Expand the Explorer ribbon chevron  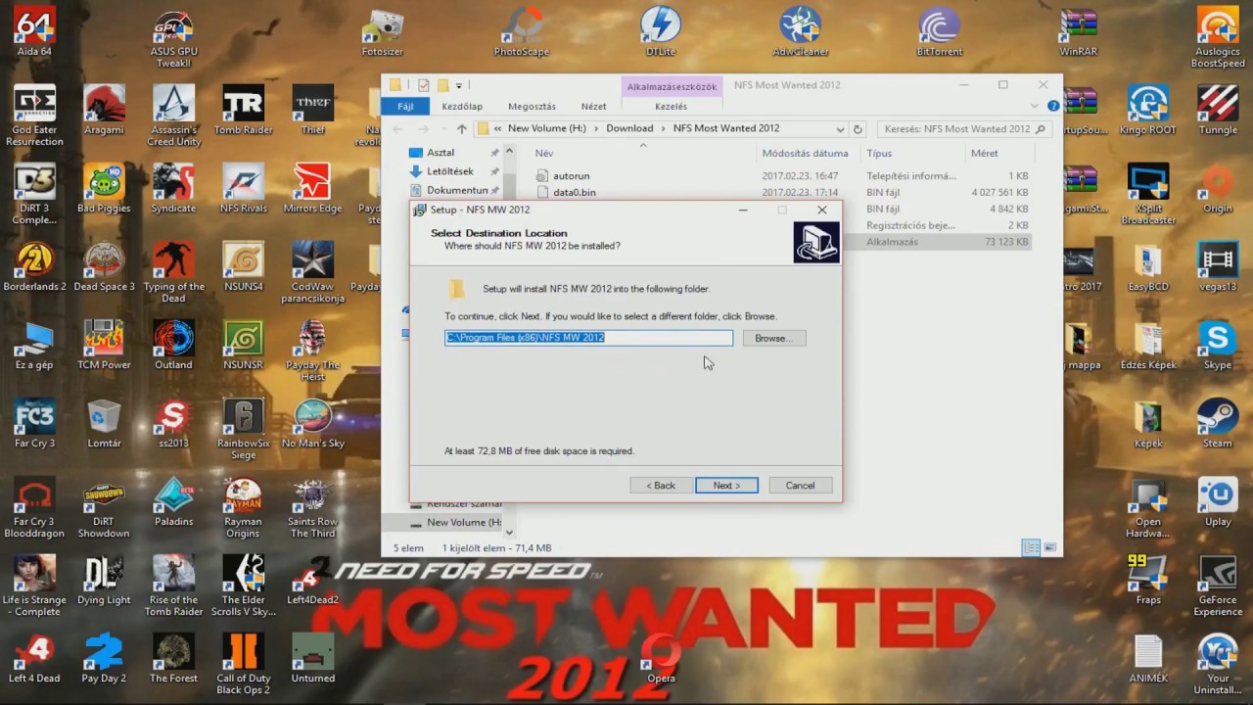point(1037,105)
